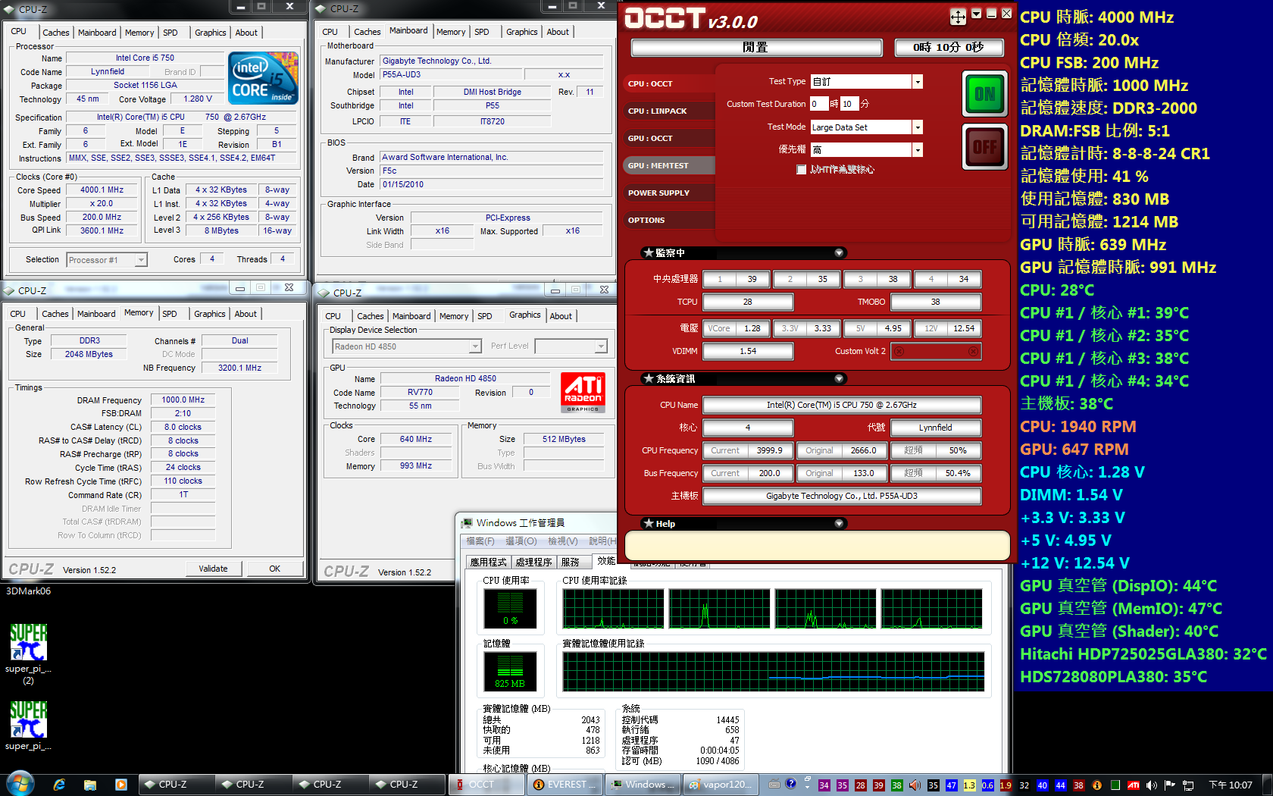Click the OCCT move window cross-arrow icon

pyautogui.click(x=958, y=17)
